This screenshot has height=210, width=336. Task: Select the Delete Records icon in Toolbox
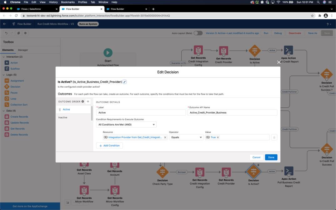pos(7,135)
